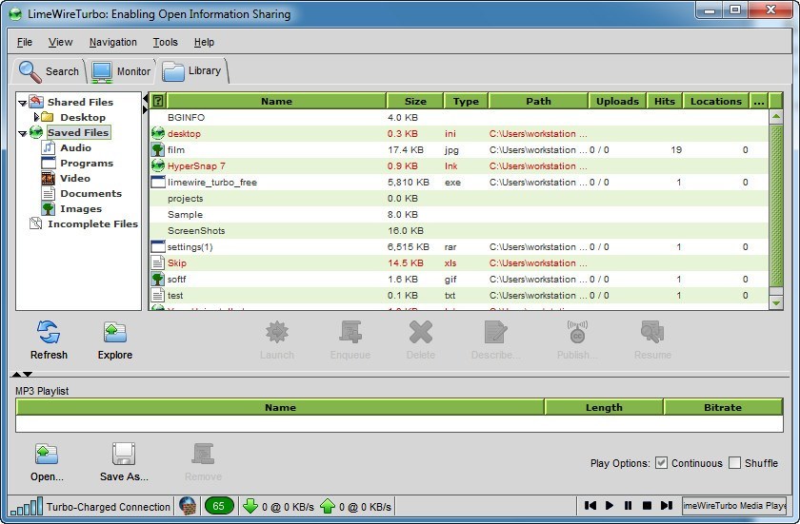This screenshot has width=800, height=524.
Task: Click the firewall globe status icon
Action: [x=188, y=506]
